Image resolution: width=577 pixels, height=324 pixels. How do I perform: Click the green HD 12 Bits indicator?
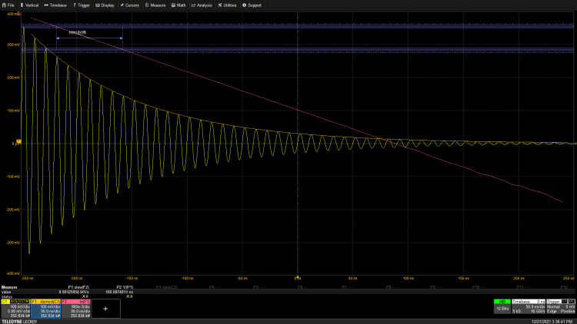point(502,306)
